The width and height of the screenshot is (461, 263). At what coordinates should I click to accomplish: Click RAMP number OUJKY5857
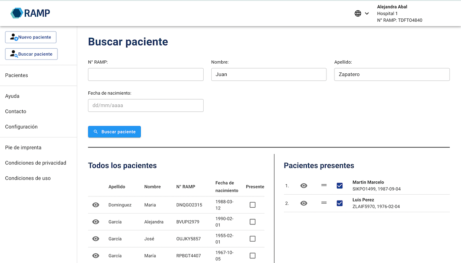coord(189,239)
